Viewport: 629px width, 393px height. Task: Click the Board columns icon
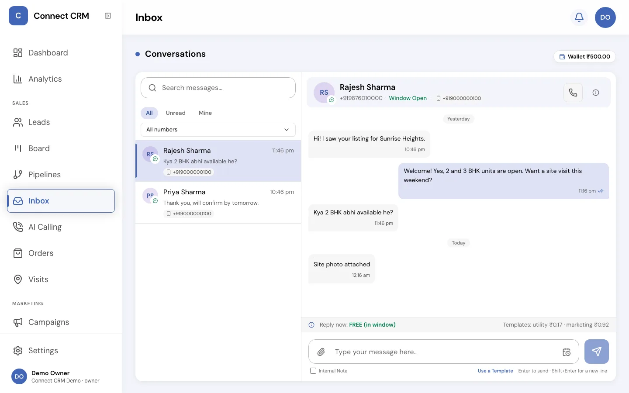coord(18,148)
